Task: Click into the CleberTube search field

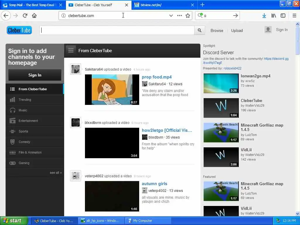Action: tap(117, 30)
